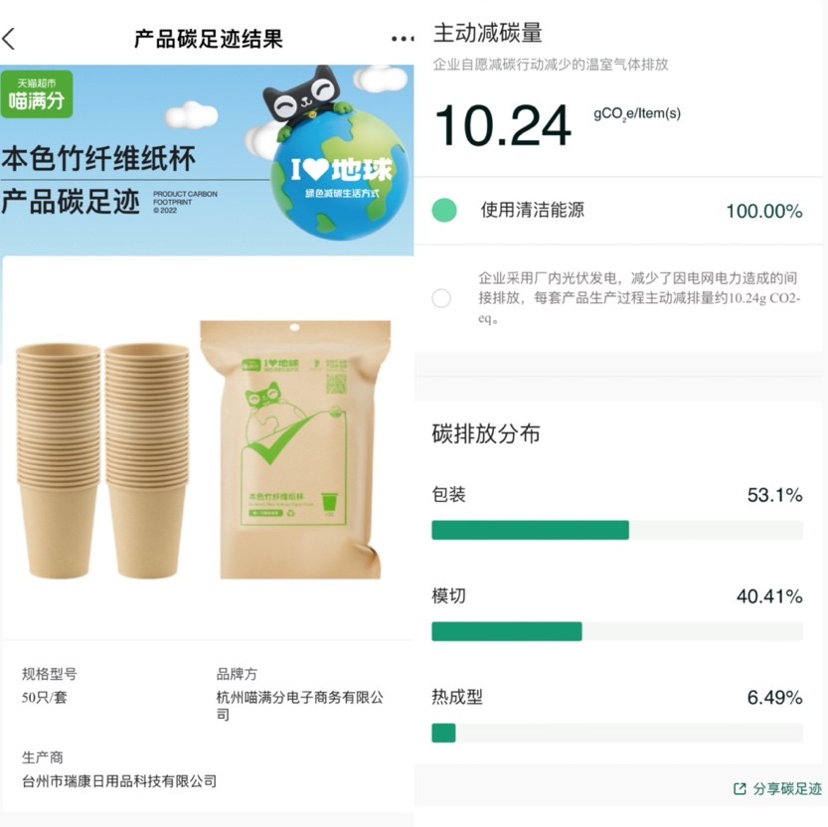The height and width of the screenshot is (827, 828).
Task: Click the 模切 40.41% progress bar
Action: coord(616,631)
